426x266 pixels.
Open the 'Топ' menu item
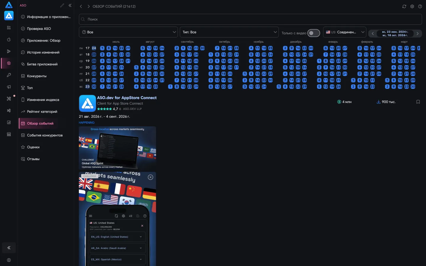point(46,88)
